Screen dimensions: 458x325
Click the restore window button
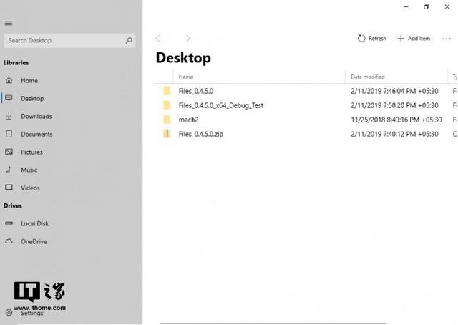click(427, 6)
